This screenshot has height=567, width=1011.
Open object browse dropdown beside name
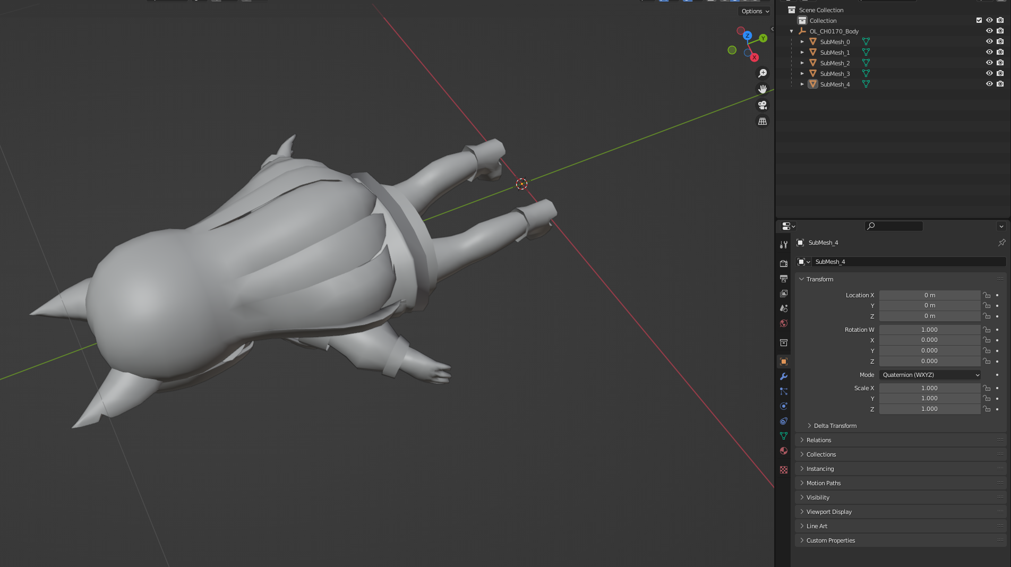click(804, 262)
